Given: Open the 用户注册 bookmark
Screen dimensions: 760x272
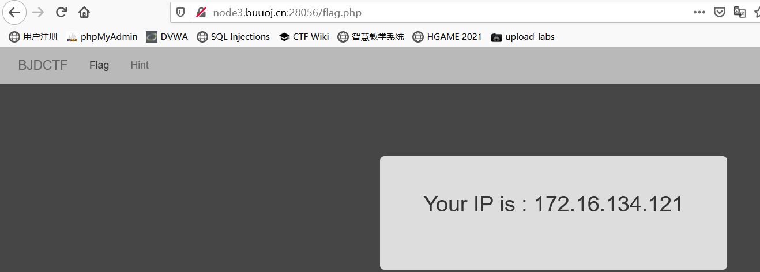Looking at the screenshot, I should pyautogui.click(x=33, y=37).
